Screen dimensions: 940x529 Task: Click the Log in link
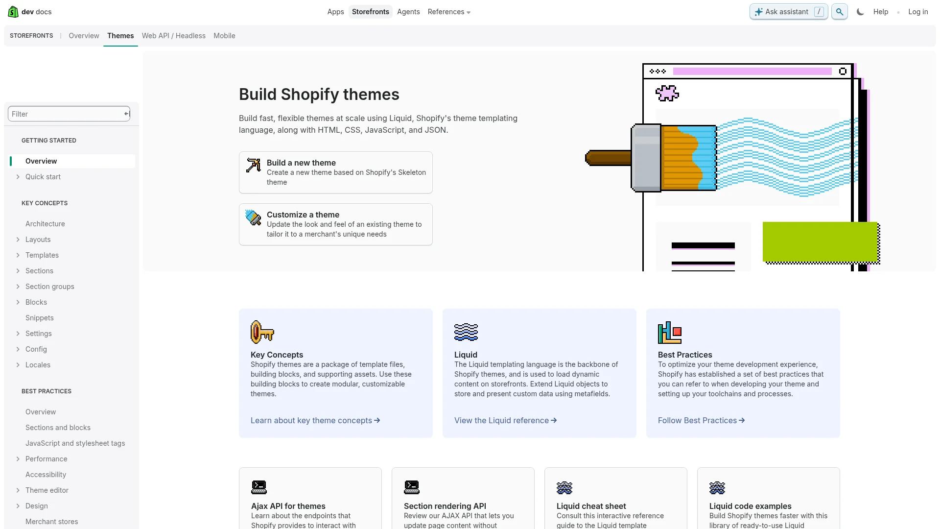click(x=918, y=12)
